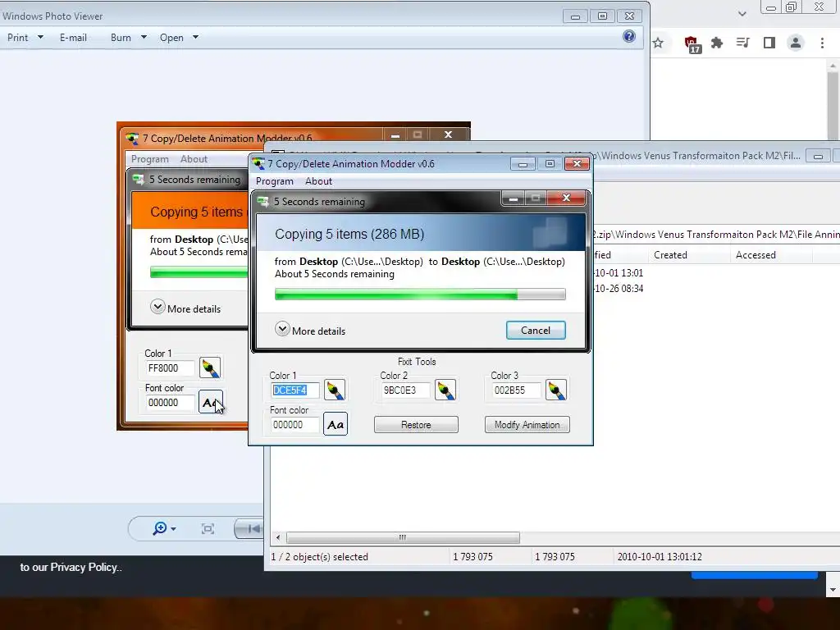Screen dimensions: 840x630
Task: Expand More details in orange copy dialog
Action: (x=186, y=308)
